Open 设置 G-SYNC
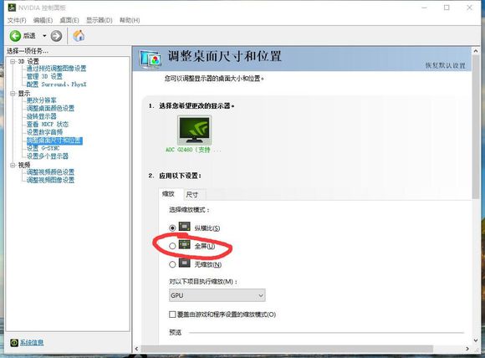This screenshot has width=485, height=358. [x=43, y=148]
